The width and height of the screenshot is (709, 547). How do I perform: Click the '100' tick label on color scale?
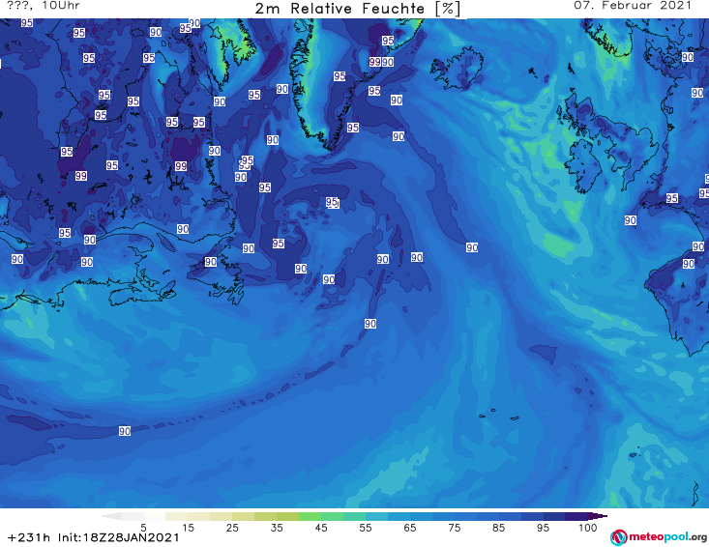click(x=587, y=528)
